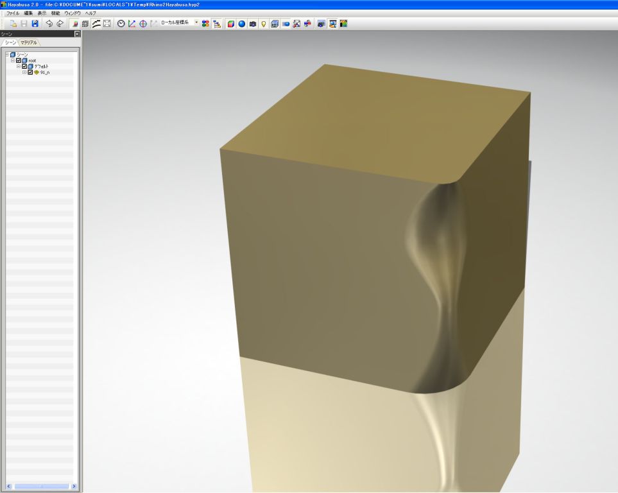Screen dimensions: 618x493
Task: Click the blue save disk icon
Action: (x=35, y=24)
